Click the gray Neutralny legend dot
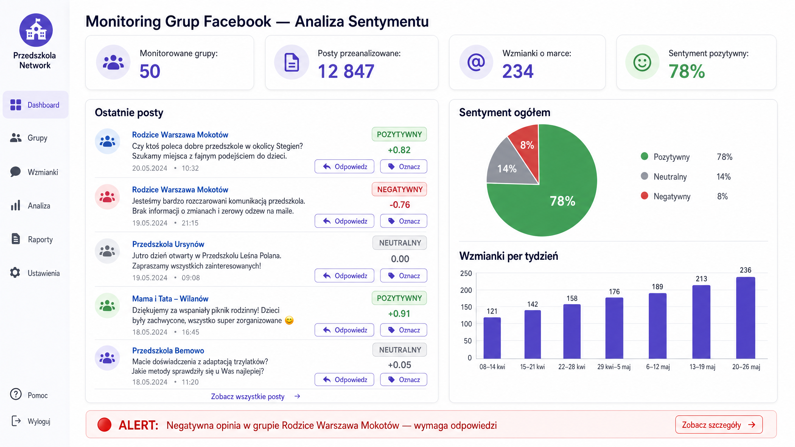Viewport: 795px width, 447px height. point(644,176)
